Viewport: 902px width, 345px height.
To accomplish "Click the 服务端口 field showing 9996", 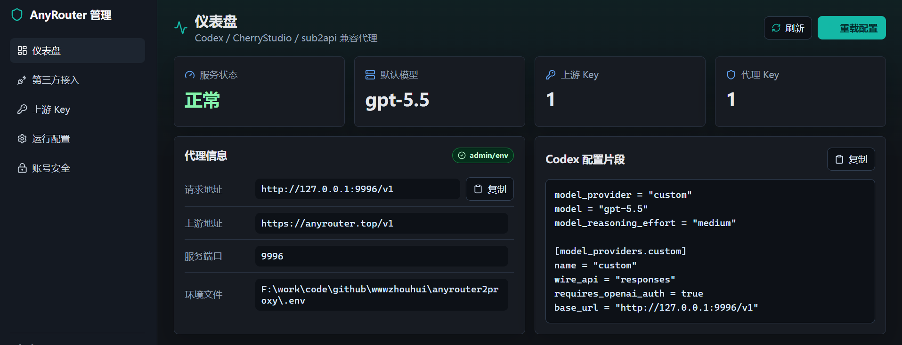I will (x=382, y=256).
